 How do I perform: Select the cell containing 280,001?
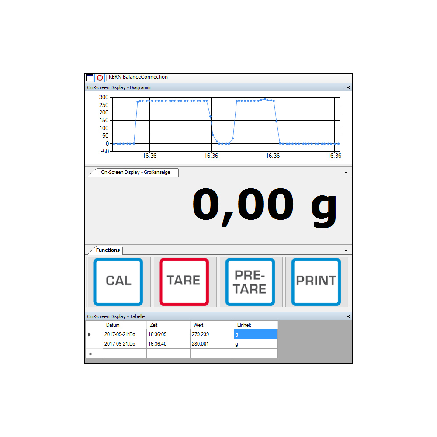click(x=212, y=344)
